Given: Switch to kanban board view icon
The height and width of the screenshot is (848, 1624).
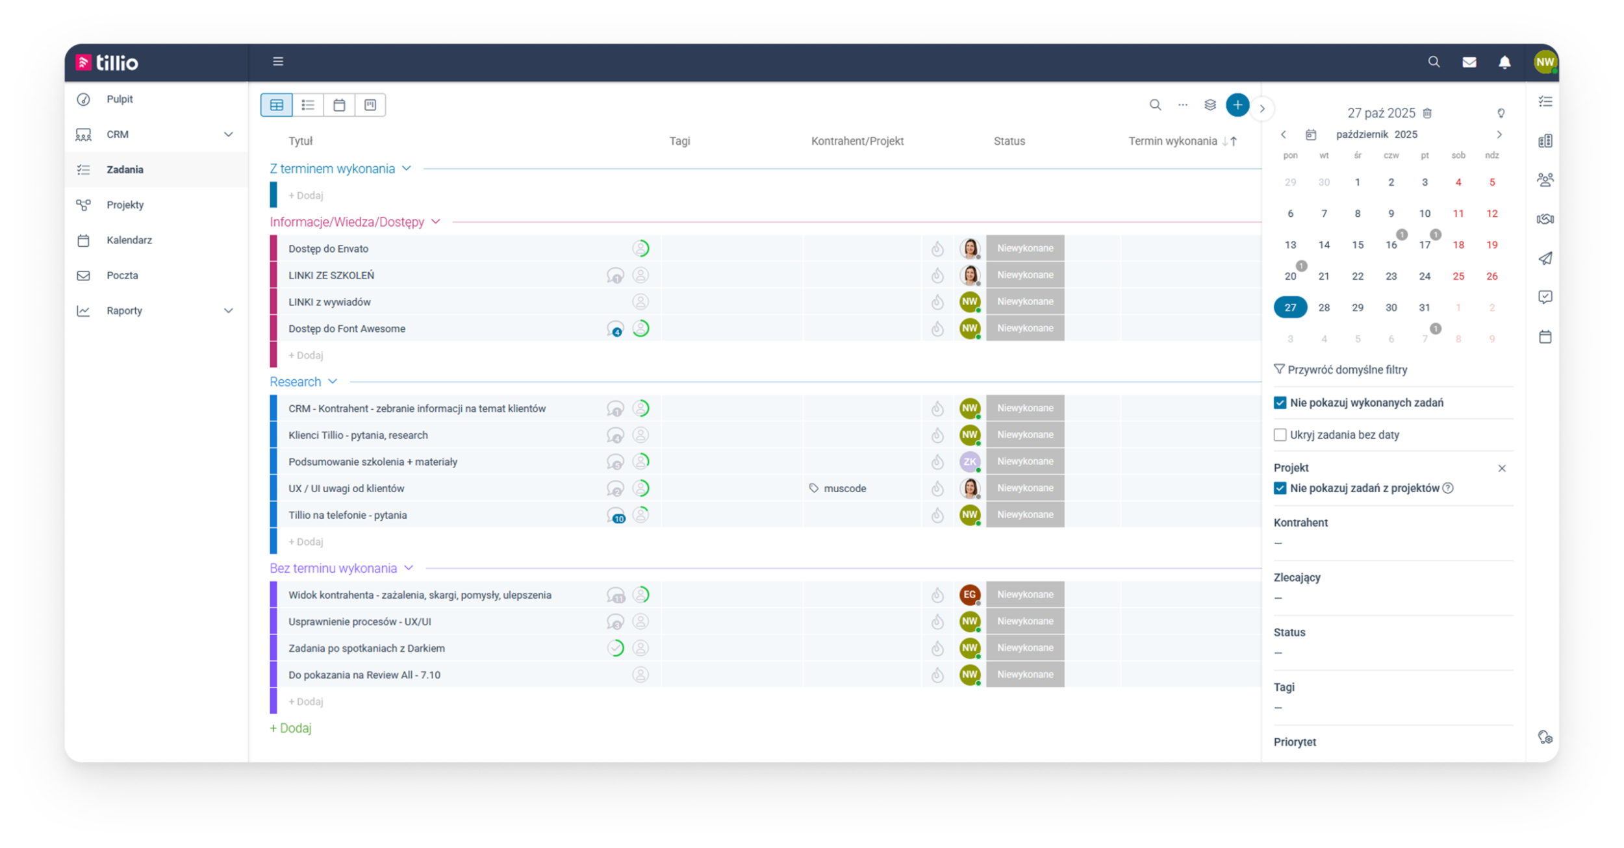Looking at the screenshot, I should (370, 105).
